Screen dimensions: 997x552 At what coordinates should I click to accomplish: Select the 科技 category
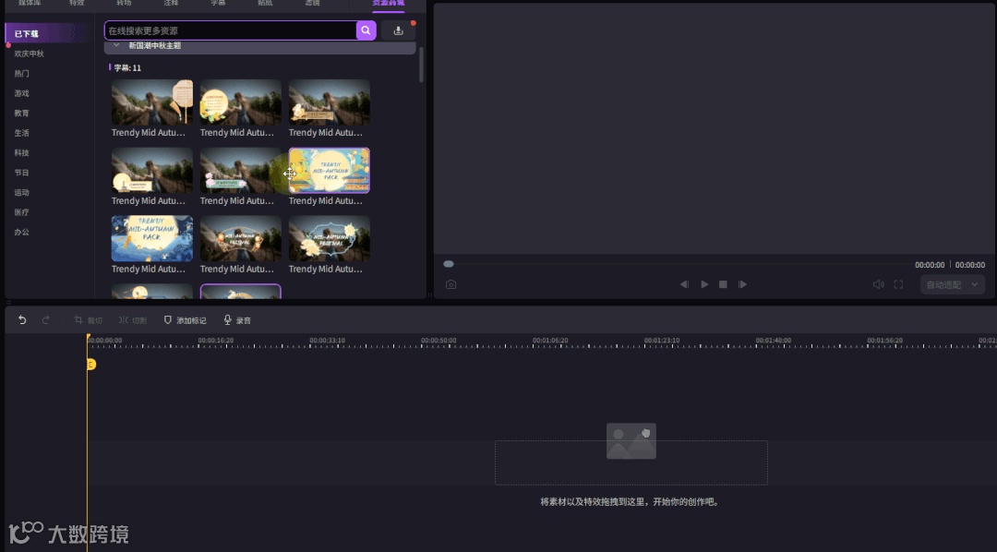21,152
